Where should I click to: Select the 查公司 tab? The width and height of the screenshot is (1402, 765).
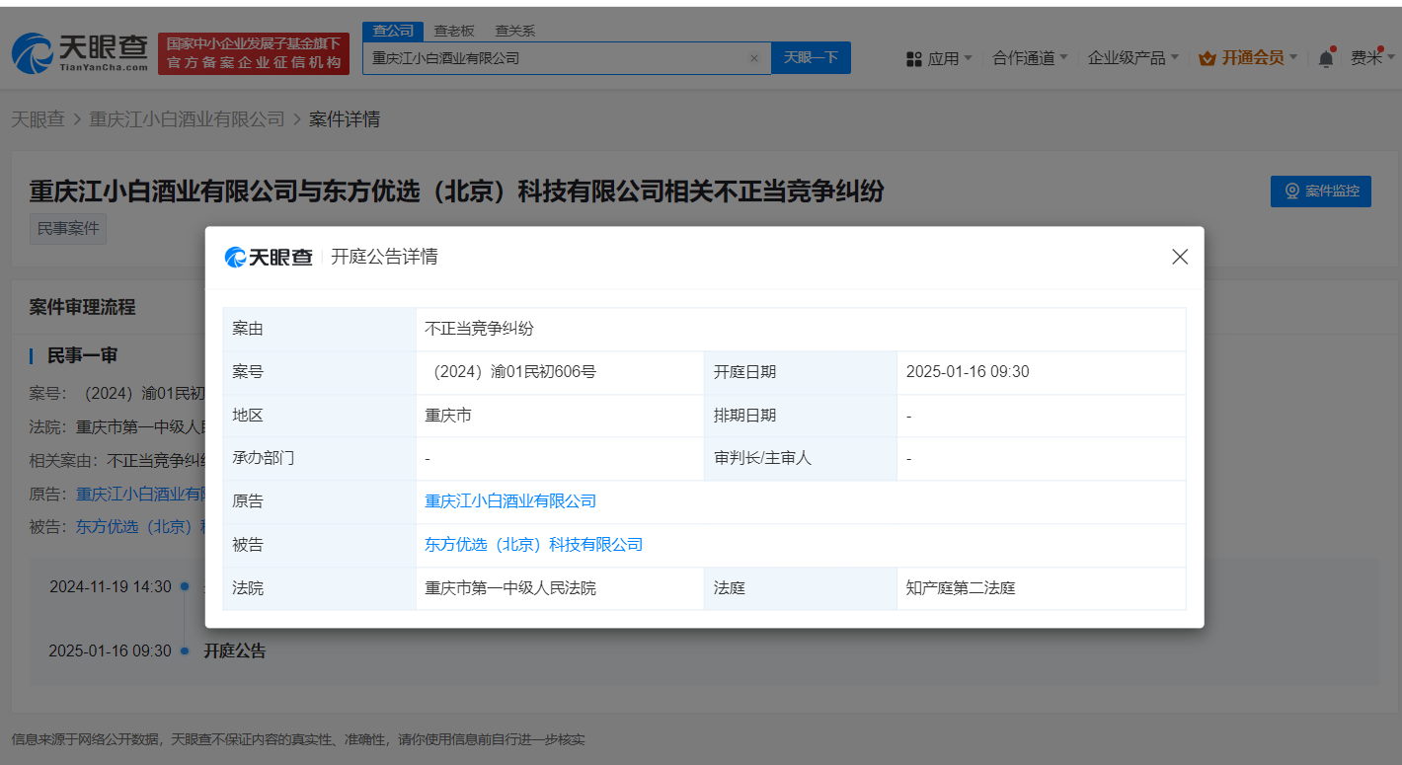(x=393, y=31)
